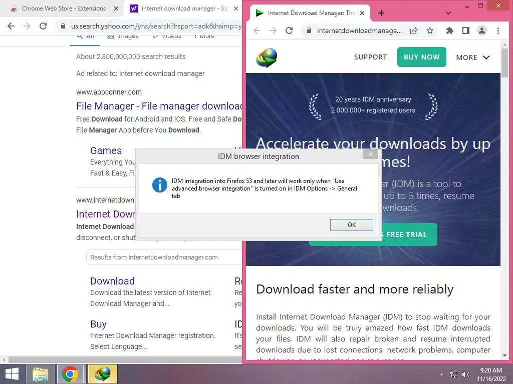The height and width of the screenshot is (384, 513).
Task: Open the Download sublink in results
Action: coord(112,281)
